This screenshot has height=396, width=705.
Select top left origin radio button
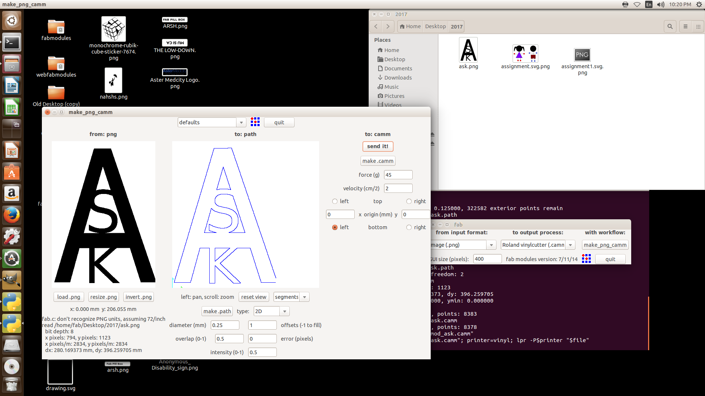click(x=335, y=201)
